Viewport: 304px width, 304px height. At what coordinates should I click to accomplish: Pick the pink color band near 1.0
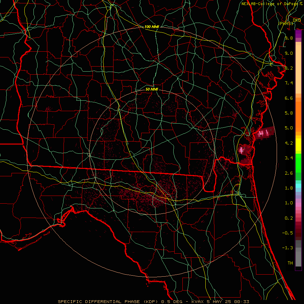[x=298, y=205]
